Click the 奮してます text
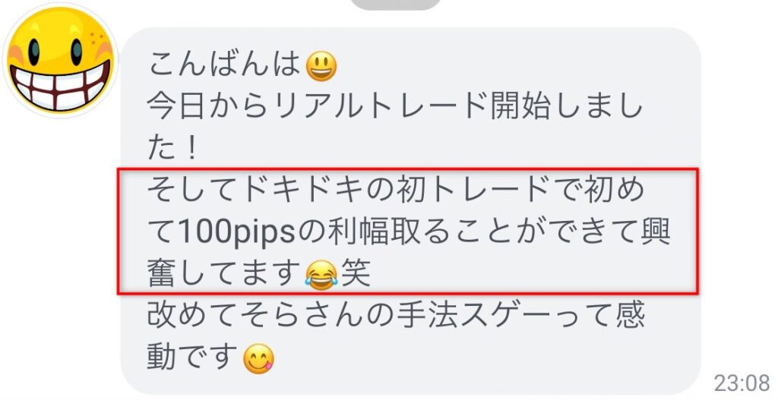The image size is (778, 400). click(224, 273)
